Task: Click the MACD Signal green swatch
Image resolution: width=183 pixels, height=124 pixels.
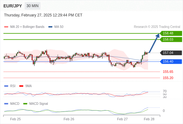Action: coord(25,104)
